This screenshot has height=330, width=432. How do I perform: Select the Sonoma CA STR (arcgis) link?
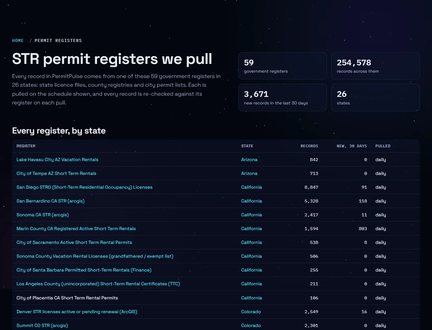pyautogui.click(x=43, y=215)
